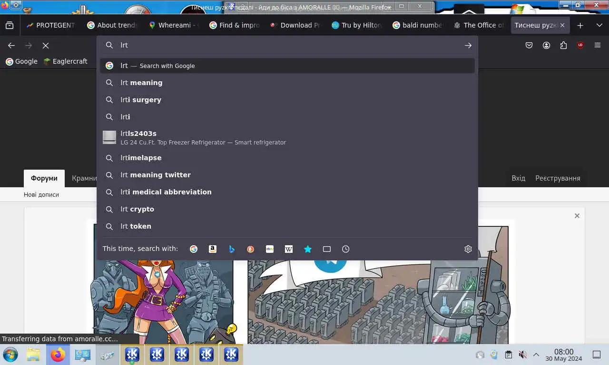Dismiss the page banner with X

tap(577, 216)
